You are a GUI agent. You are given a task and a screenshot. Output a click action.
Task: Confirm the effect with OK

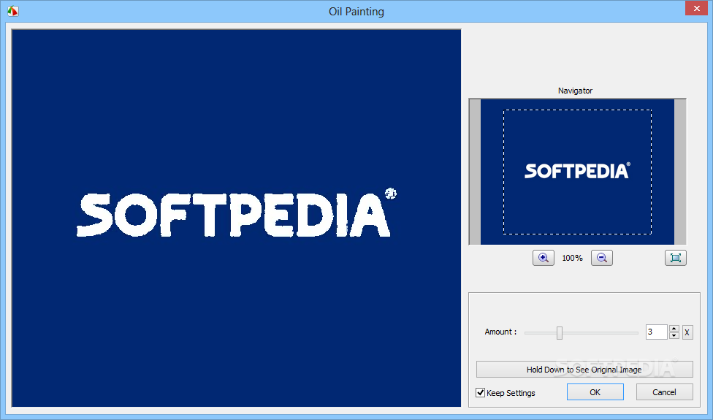pyautogui.click(x=595, y=392)
